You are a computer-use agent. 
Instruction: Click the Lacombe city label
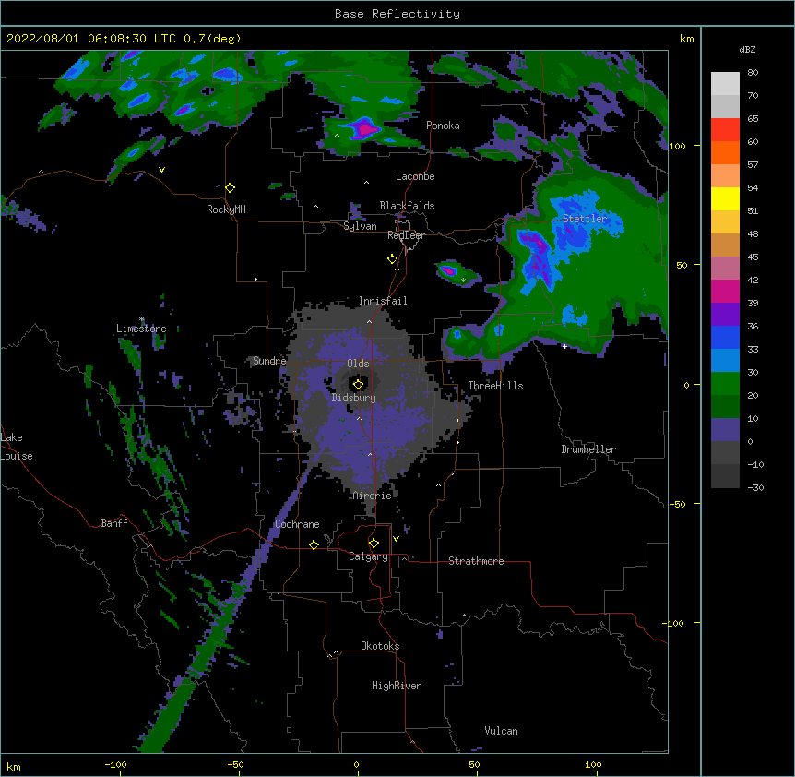point(415,176)
